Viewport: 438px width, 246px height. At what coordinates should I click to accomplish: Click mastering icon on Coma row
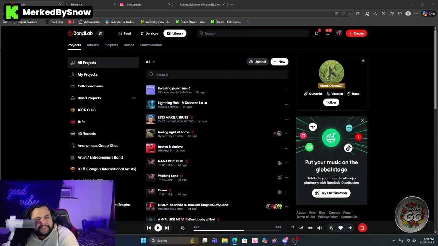click(280, 192)
